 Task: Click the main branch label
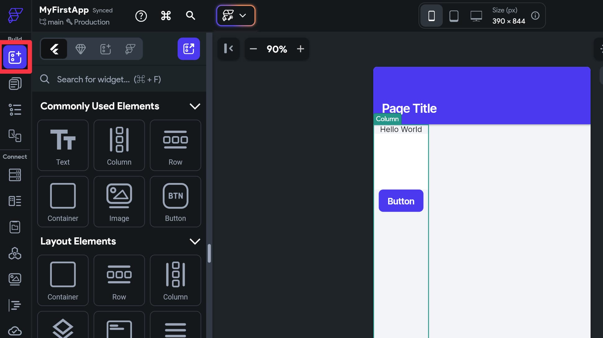point(51,22)
